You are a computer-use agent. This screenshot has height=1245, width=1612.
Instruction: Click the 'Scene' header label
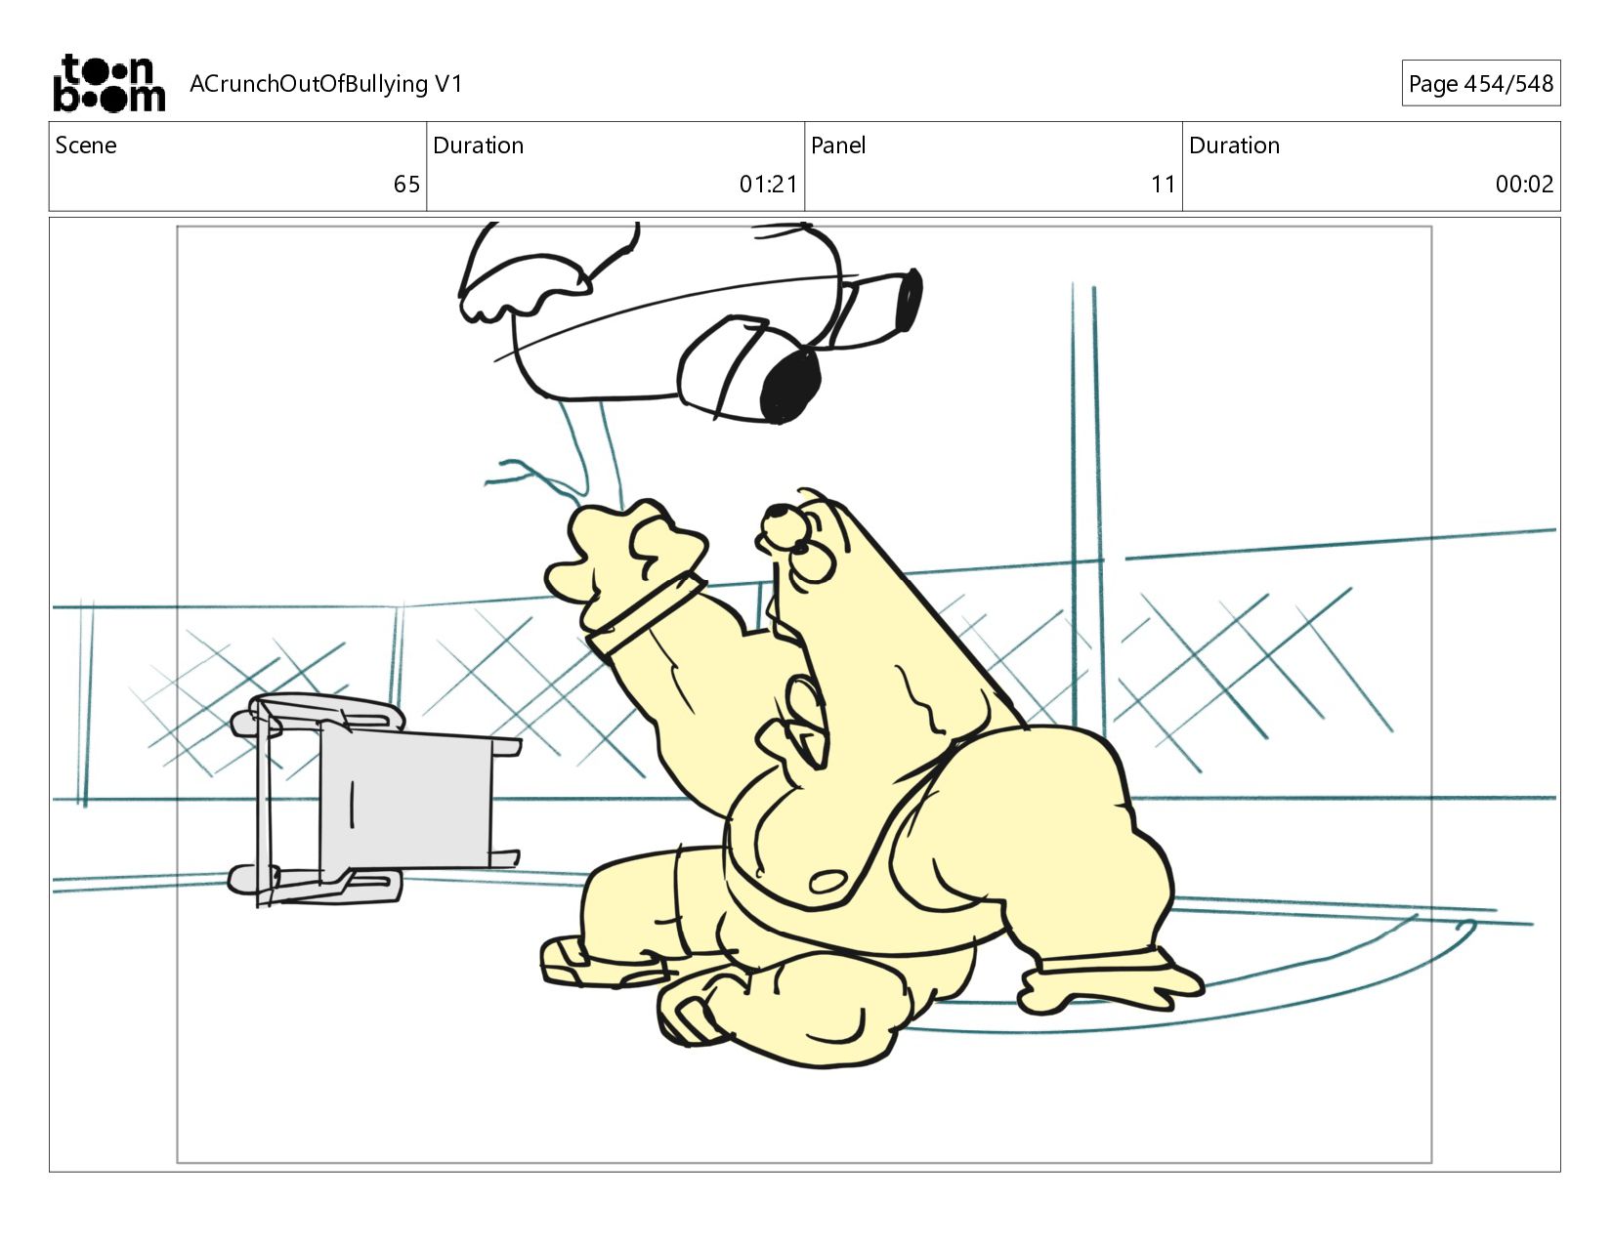click(86, 145)
